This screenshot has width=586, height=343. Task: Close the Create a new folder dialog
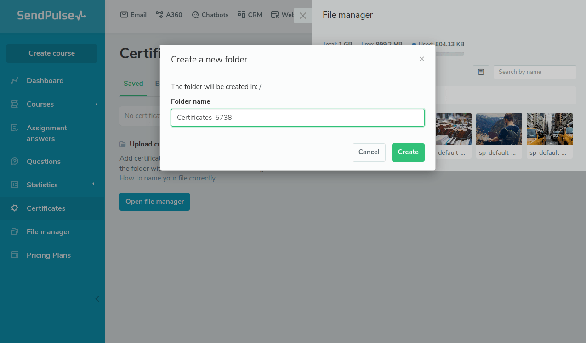point(421,59)
